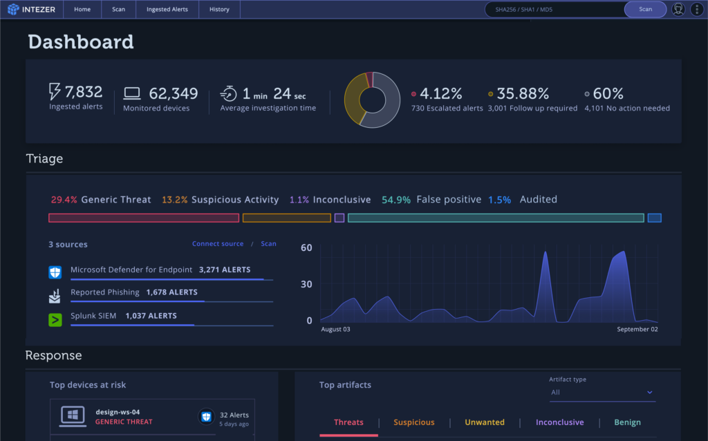This screenshot has height=441, width=708.
Task: Click the red Generic Threat bar
Action: (x=144, y=218)
